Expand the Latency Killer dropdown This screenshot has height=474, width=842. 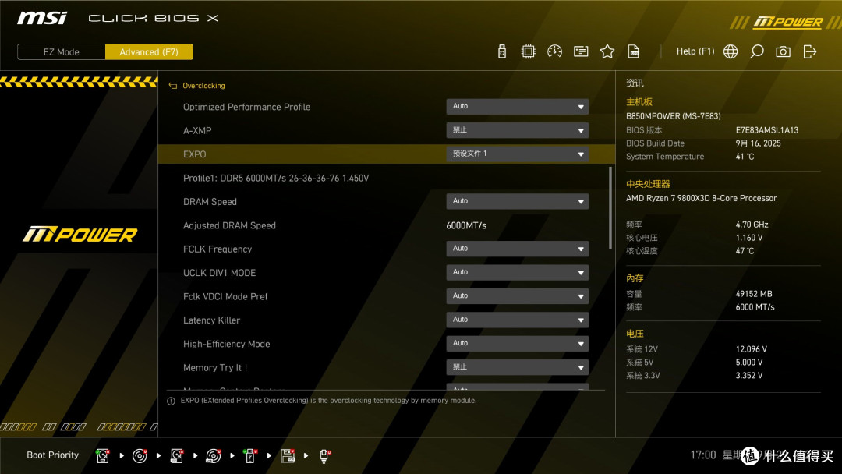[517, 320]
